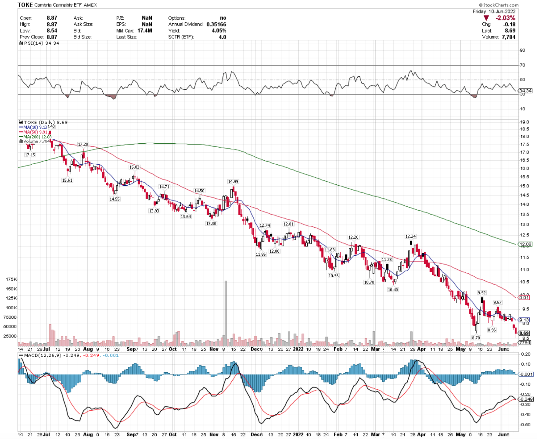Viewport: 537px width, 439px height.
Task: Click the Friday 10-Jun-2022 date label
Action: coord(494,12)
